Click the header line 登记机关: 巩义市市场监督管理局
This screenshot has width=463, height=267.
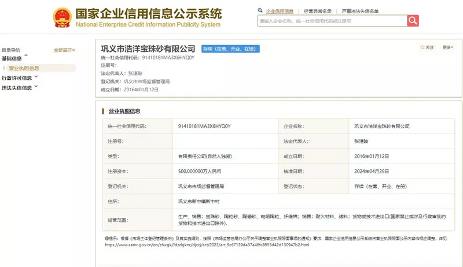click(x=135, y=81)
